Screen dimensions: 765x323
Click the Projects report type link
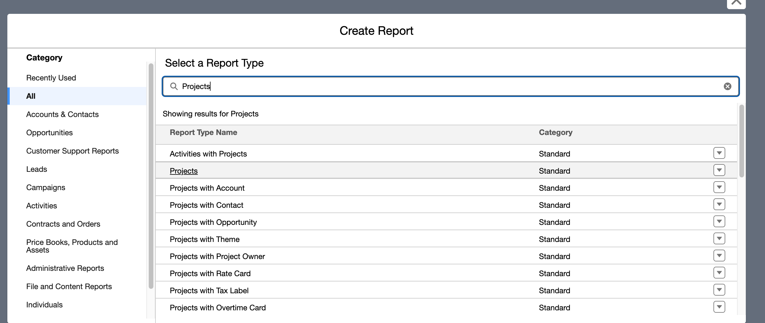pyautogui.click(x=183, y=171)
